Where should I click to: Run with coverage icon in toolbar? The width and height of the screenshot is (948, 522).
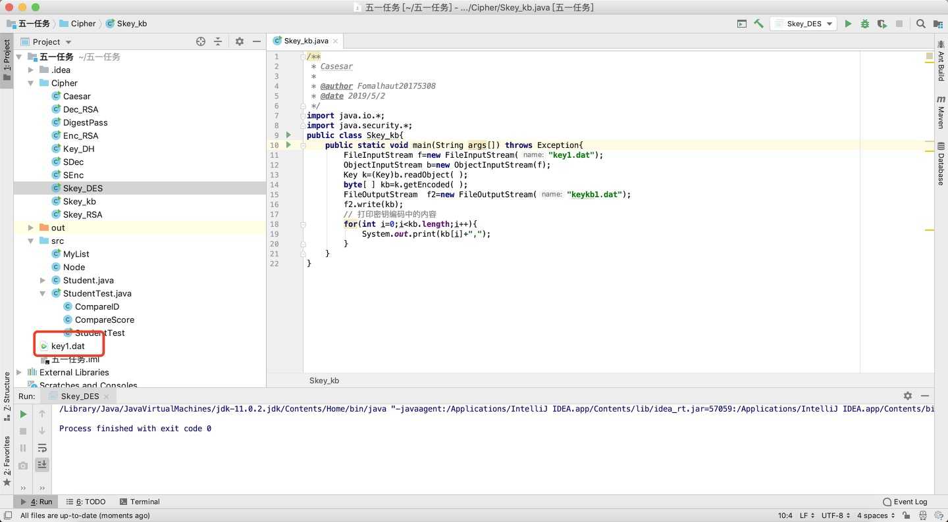point(882,24)
